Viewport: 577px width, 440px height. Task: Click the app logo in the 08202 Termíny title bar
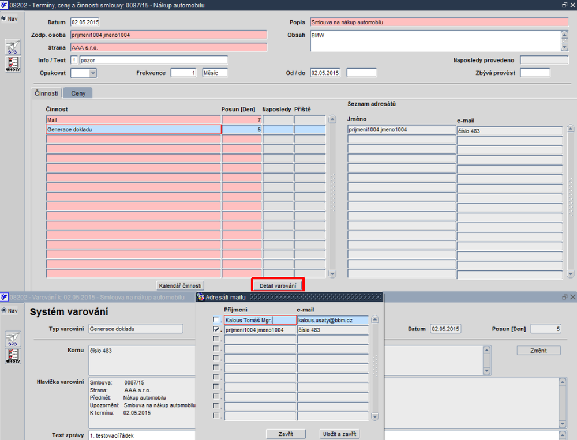pyautogui.click(x=5, y=5)
